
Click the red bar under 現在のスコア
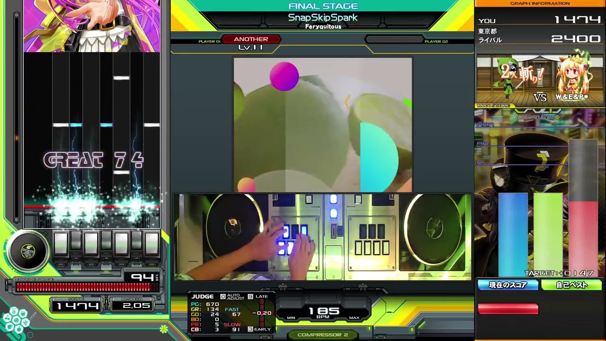[508, 309]
